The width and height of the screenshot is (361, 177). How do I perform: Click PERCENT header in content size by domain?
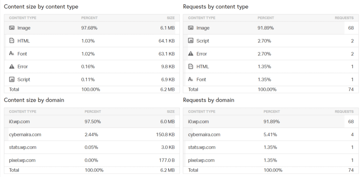93,112
